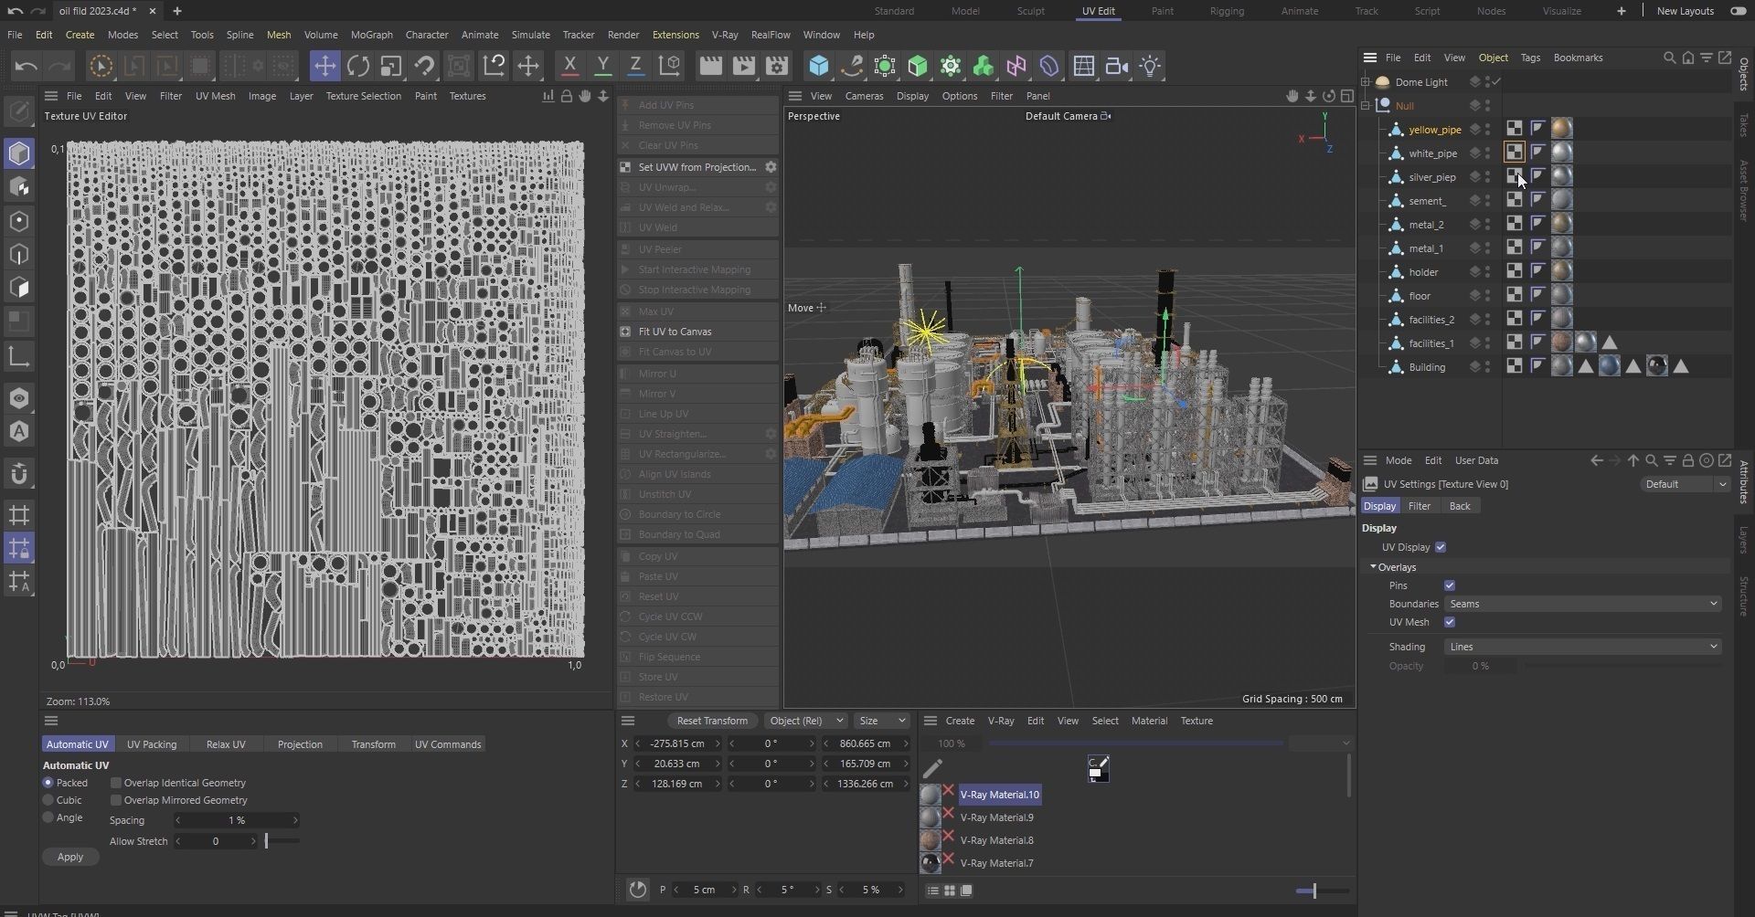This screenshot has height=917, width=1755.
Task: Switch to the Sculpt layout tab
Action: coord(1030,11)
